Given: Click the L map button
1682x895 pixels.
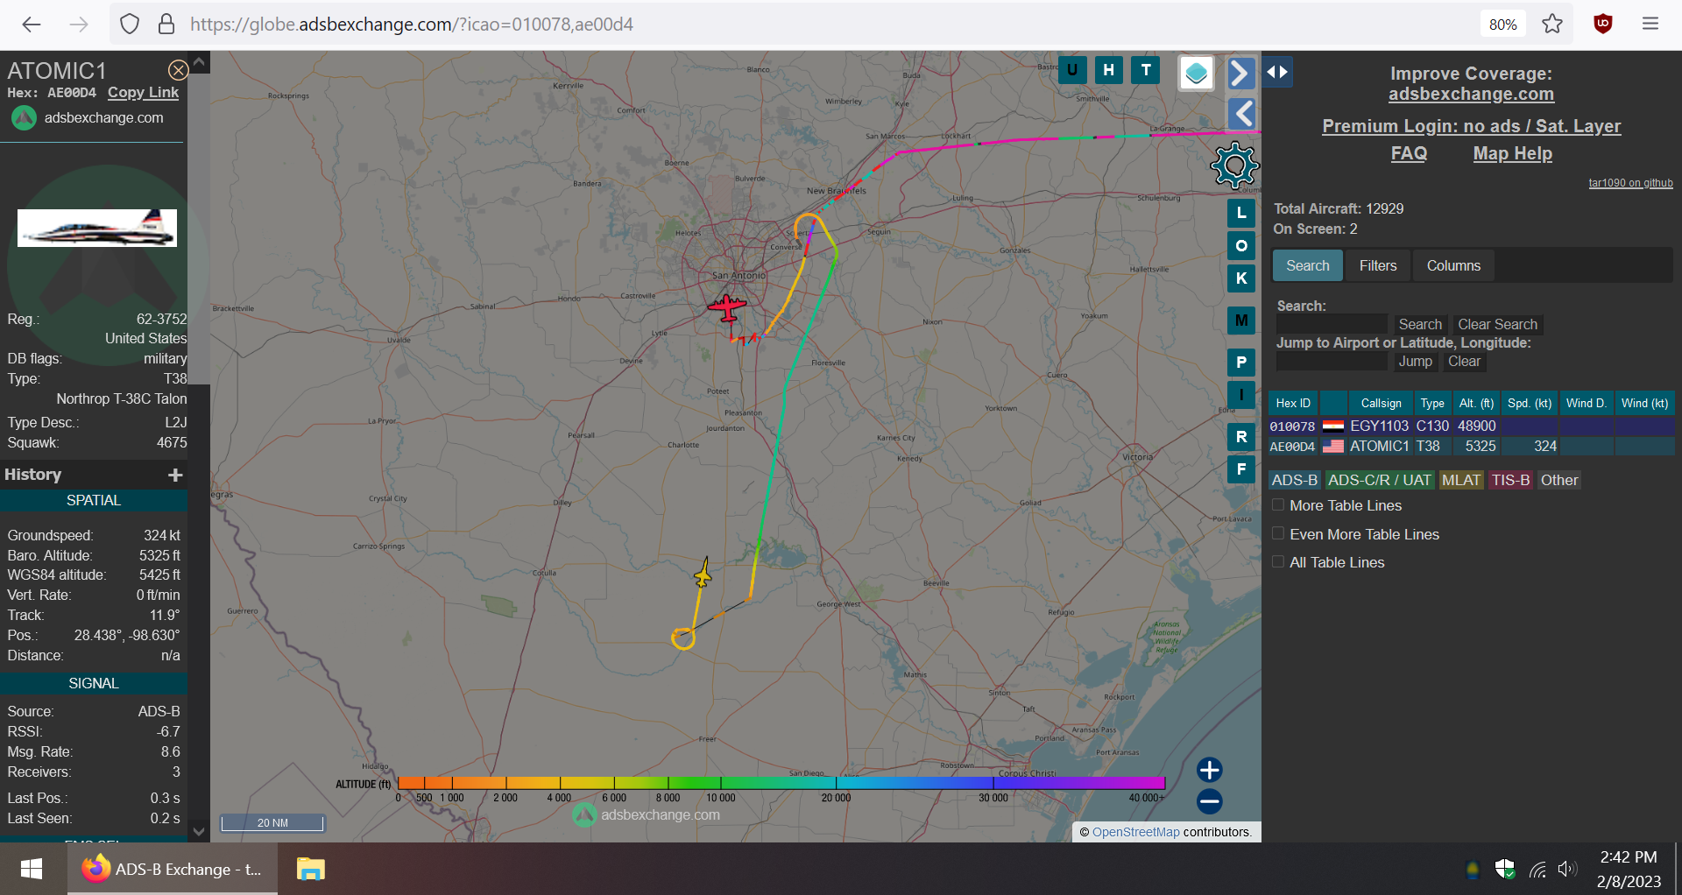Looking at the screenshot, I should tap(1241, 213).
